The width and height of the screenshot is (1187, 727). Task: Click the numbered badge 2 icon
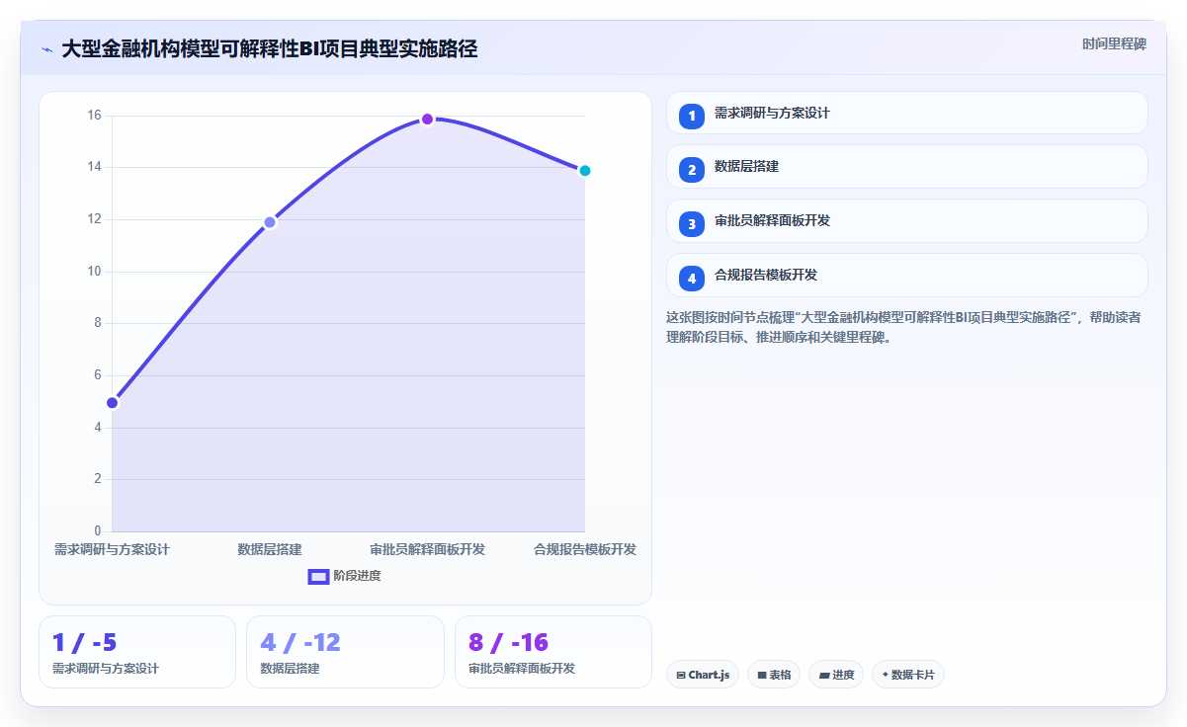692,170
